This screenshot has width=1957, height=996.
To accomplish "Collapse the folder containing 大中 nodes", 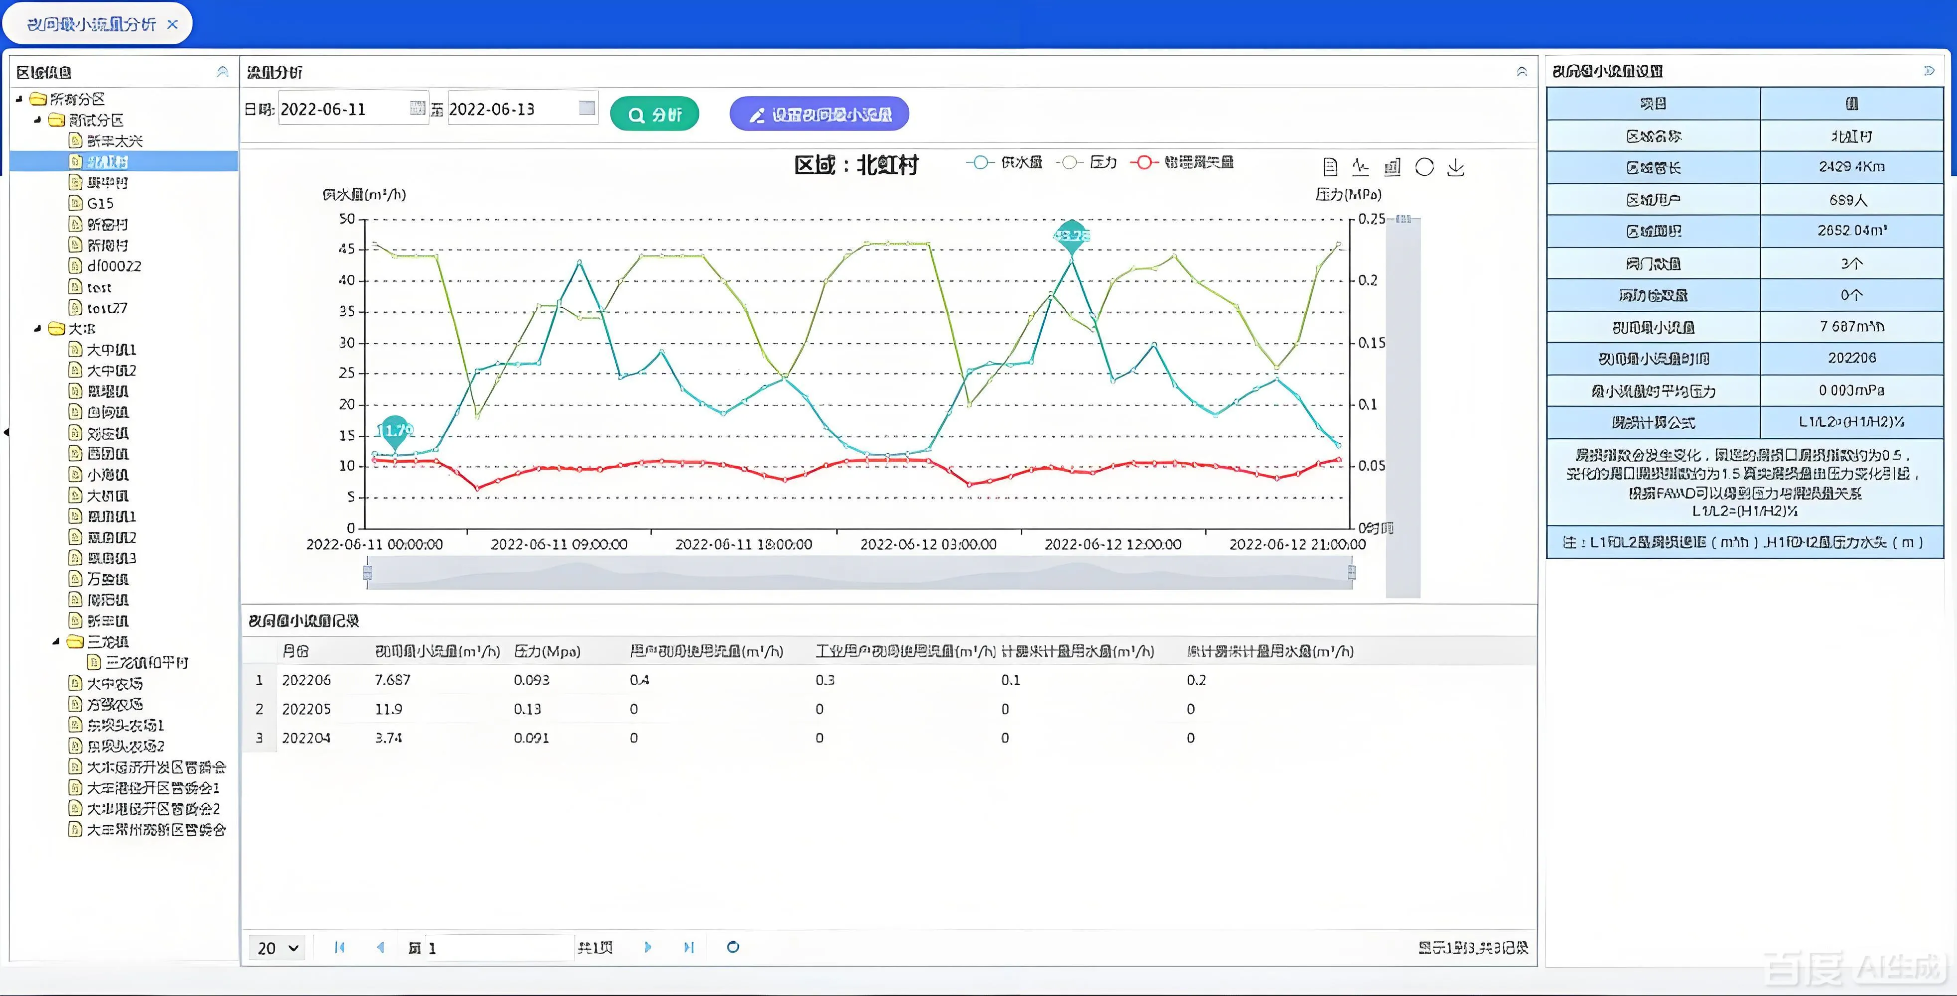I will (38, 329).
